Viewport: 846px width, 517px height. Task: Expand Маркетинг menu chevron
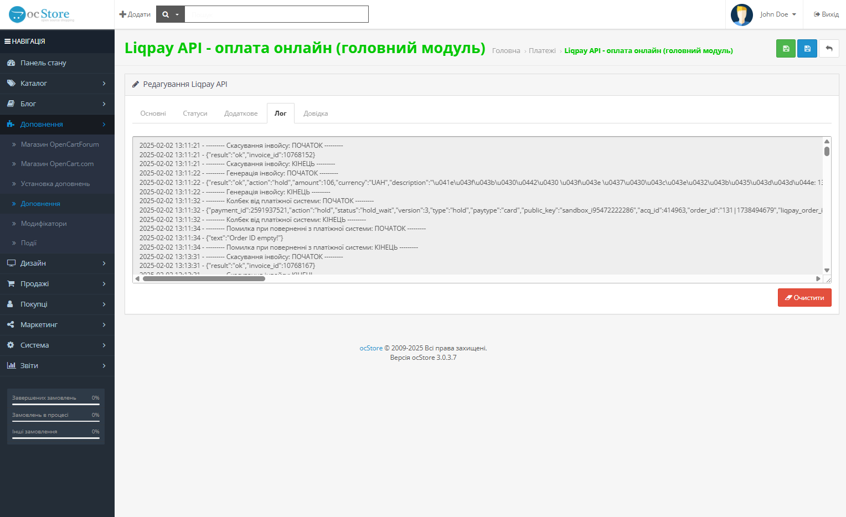click(104, 325)
